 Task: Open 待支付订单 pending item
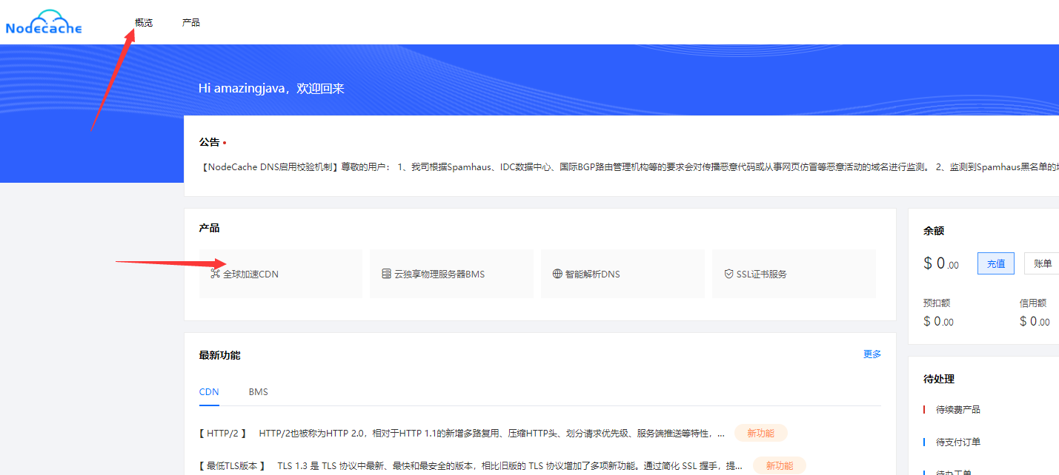(958, 442)
